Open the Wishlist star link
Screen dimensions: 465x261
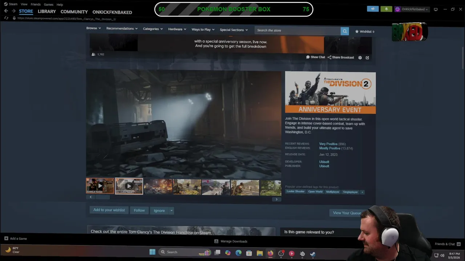(364, 32)
